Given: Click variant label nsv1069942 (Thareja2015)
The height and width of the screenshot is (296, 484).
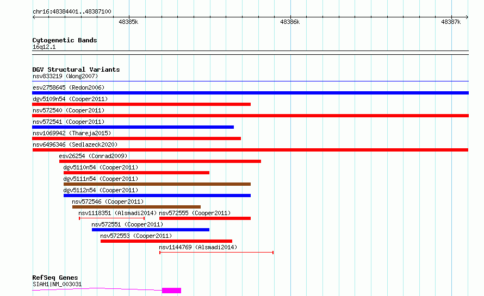Looking at the screenshot, I should click(x=72, y=133).
